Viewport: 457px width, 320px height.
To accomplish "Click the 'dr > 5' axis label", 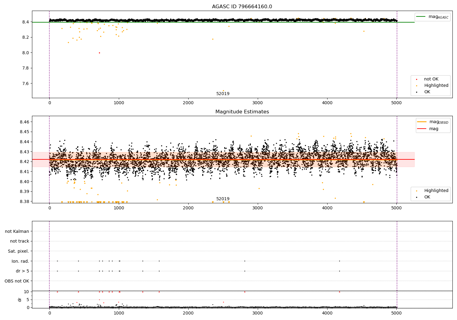I will click(x=23, y=271).
